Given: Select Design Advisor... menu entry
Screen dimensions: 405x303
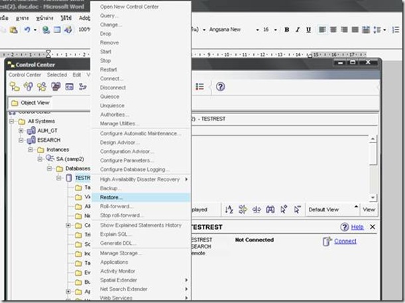Looking at the screenshot, I should pos(141,143).
